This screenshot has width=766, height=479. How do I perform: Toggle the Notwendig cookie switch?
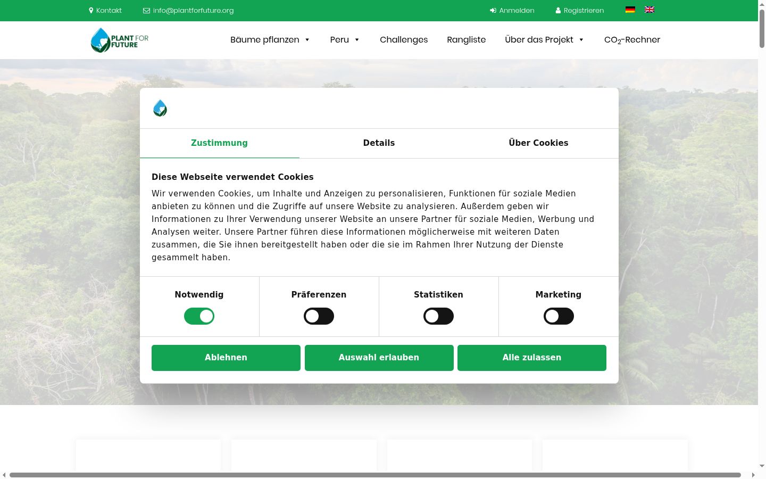pos(199,316)
